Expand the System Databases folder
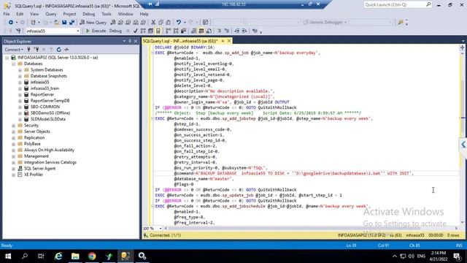This screenshot has height=263, width=467. 20,70
